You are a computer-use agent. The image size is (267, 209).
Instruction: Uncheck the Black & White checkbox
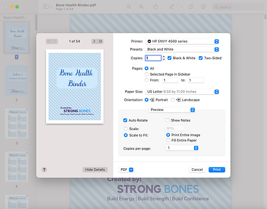tap(169, 58)
